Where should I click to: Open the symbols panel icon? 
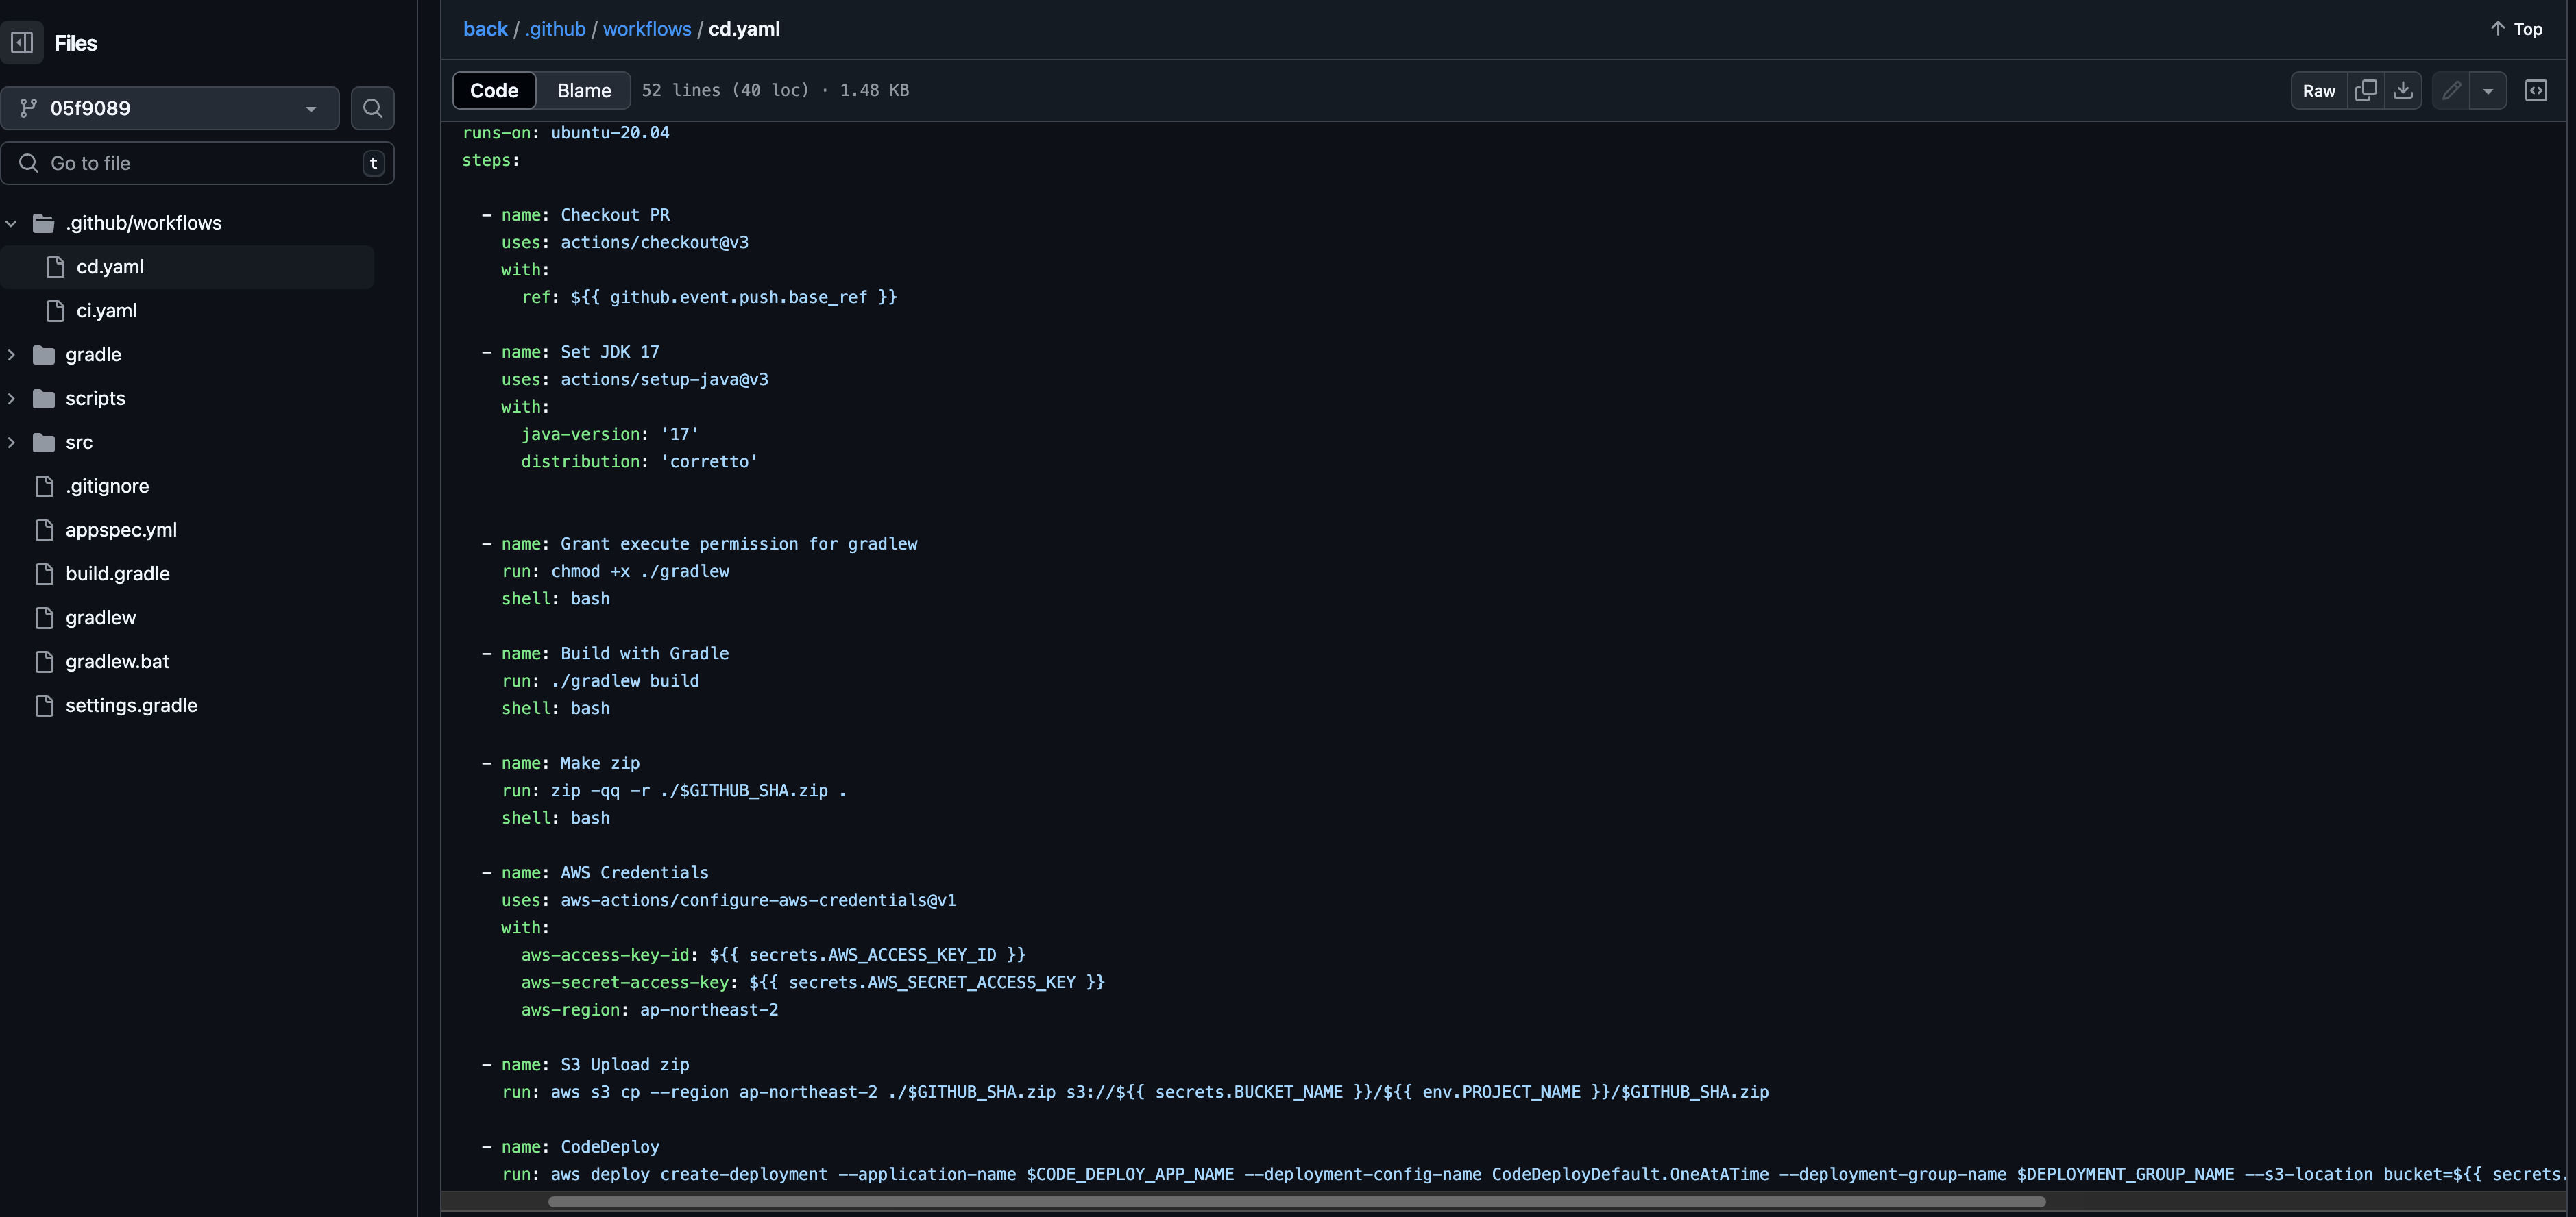[2536, 90]
